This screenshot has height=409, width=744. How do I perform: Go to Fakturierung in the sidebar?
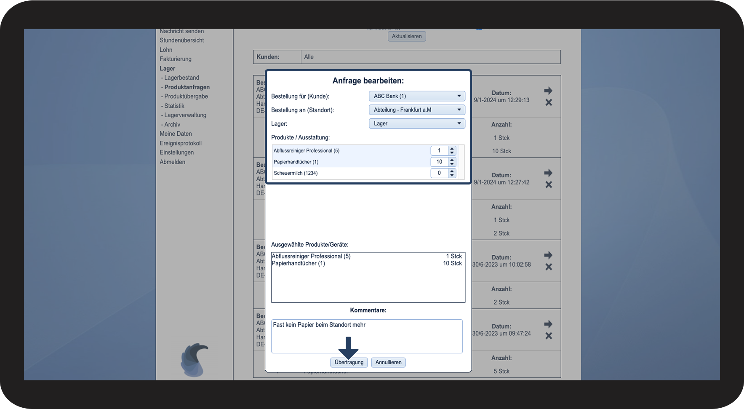pyautogui.click(x=176, y=59)
